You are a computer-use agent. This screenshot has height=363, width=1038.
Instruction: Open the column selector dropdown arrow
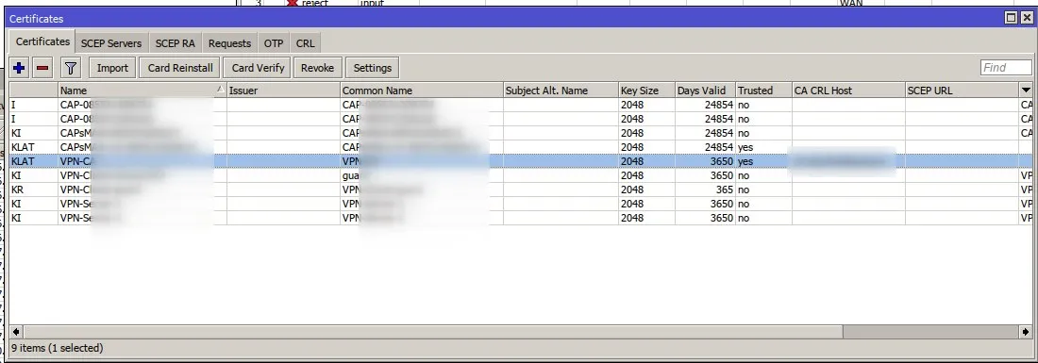(x=1026, y=90)
